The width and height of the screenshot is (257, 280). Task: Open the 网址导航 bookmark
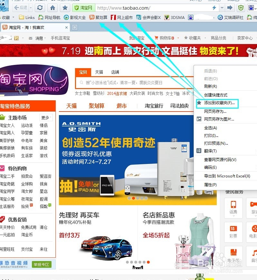(49, 17)
